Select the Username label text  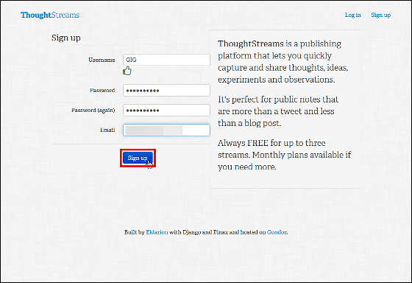coord(102,60)
